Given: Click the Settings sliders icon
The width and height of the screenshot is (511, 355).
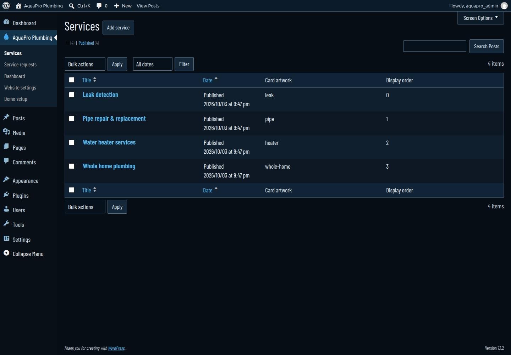Looking at the screenshot, I should (x=6, y=239).
